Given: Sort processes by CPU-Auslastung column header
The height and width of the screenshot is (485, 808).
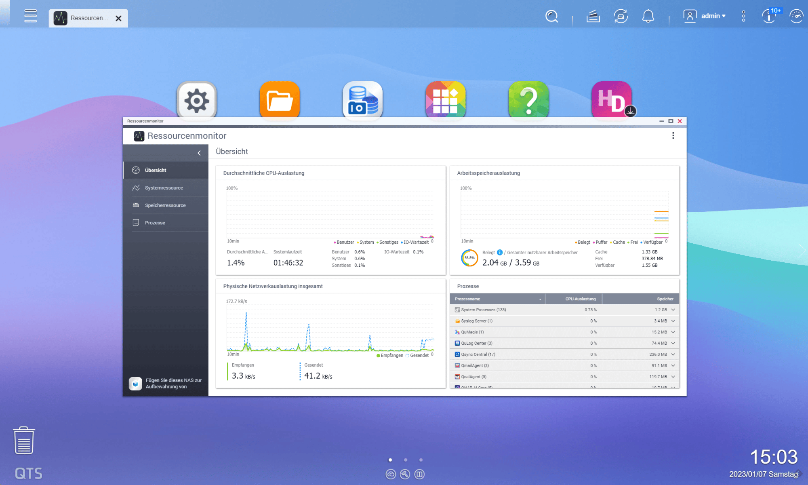Looking at the screenshot, I should tap(580, 299).
